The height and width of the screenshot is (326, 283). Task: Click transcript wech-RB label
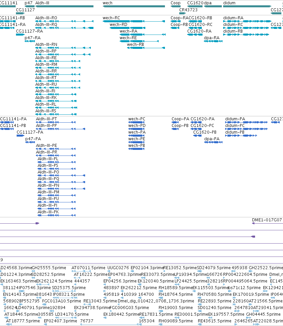pos(135,45)
